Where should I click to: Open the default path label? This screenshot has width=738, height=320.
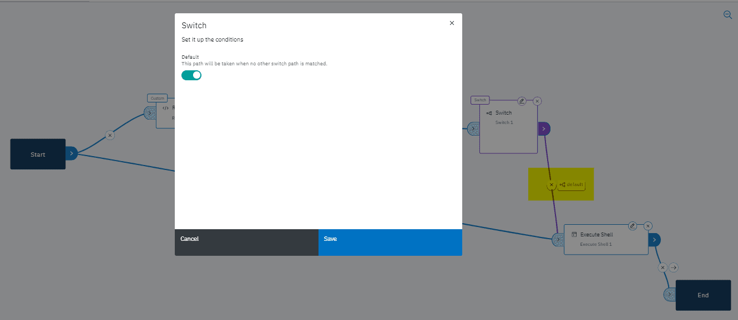(572, 185)
